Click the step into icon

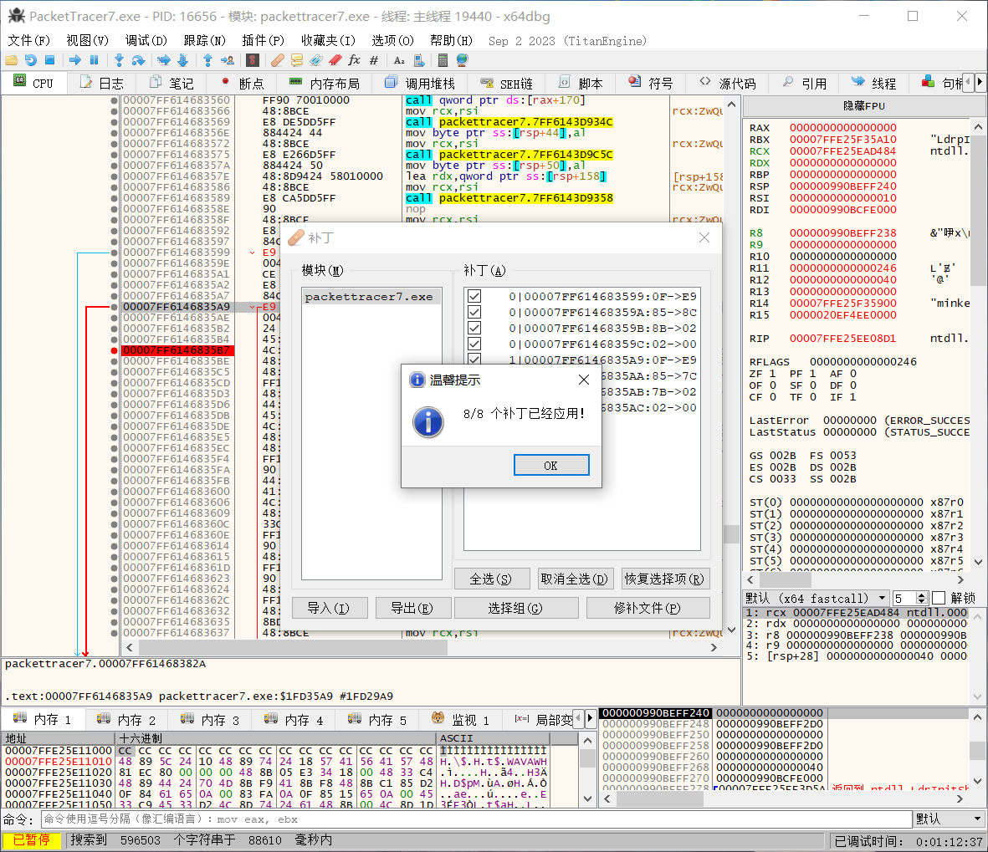[119, 60]
